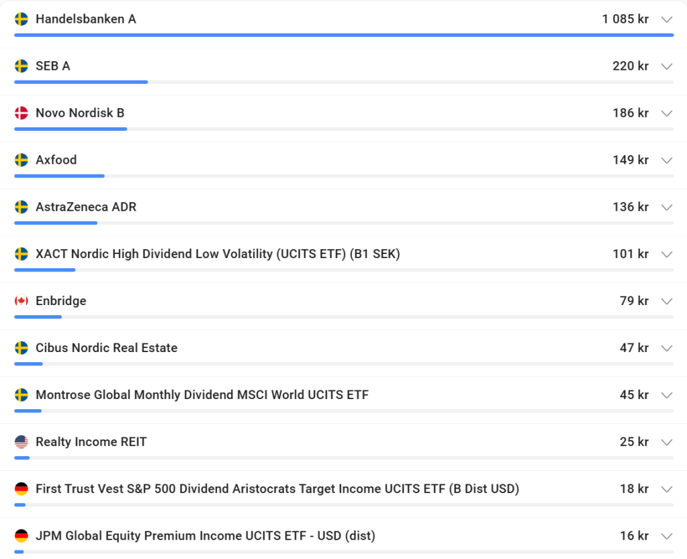Click the German flag next to First Trust Vest
The width and height of the screenshot is (687, 559).
tap(21, 489)
